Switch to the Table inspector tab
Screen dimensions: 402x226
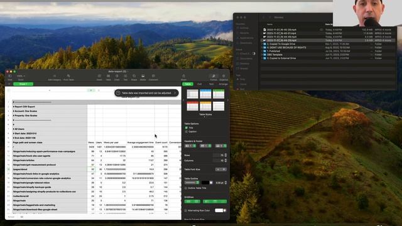(x=188, y=84)
